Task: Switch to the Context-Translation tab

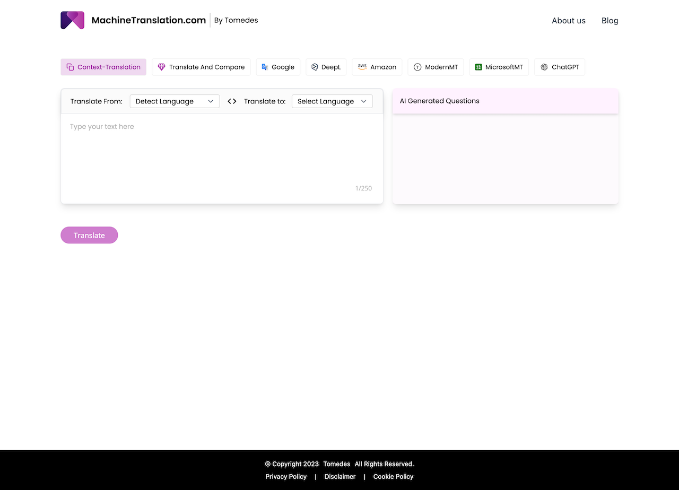Action: [x=103, y=67]
